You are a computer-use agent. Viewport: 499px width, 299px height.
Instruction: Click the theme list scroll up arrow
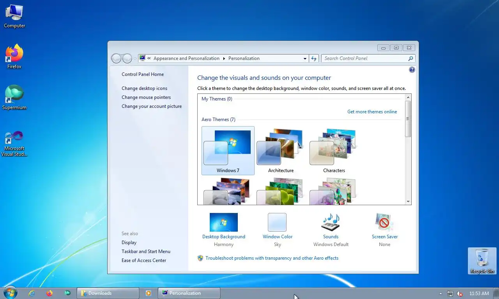(408, 97)
